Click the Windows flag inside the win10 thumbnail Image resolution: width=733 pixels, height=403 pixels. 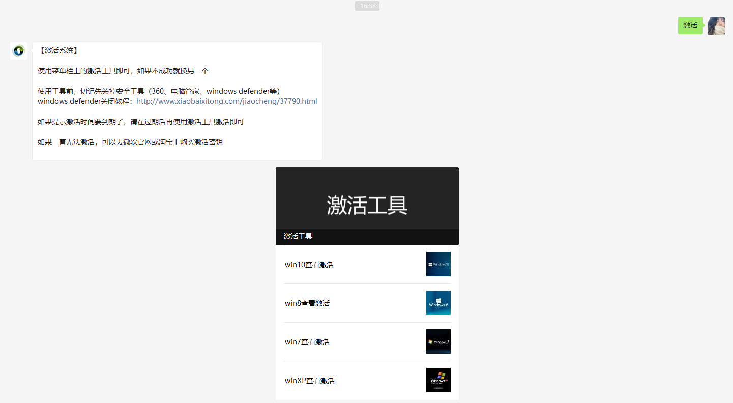tap(432, 264)
